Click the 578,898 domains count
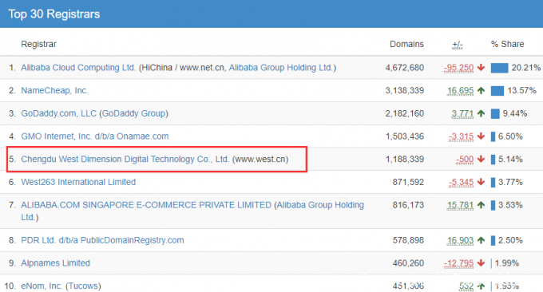Viewport: 543px width, 292px height. [x=408, y=240]
